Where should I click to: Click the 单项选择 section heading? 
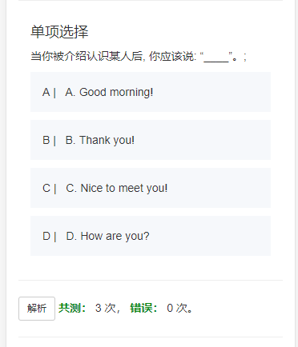(x=59, y=32)
